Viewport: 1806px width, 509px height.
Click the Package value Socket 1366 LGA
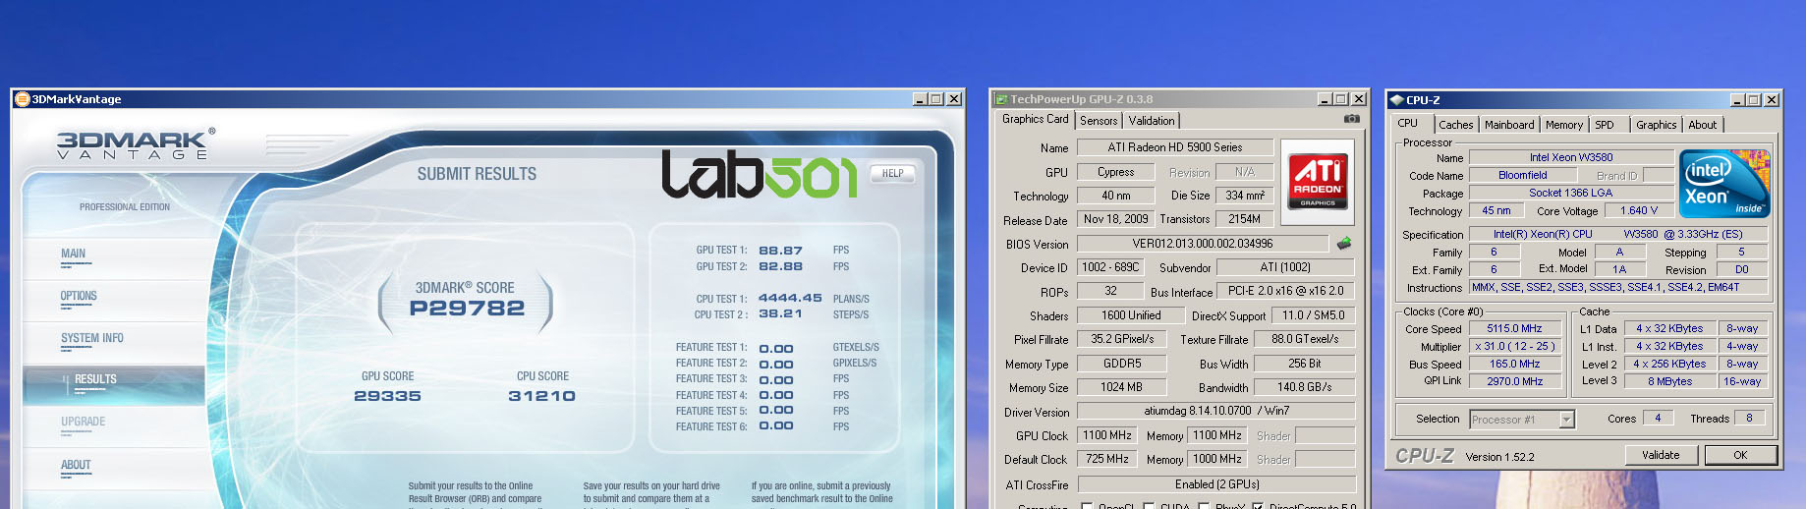coord(1570,193)
